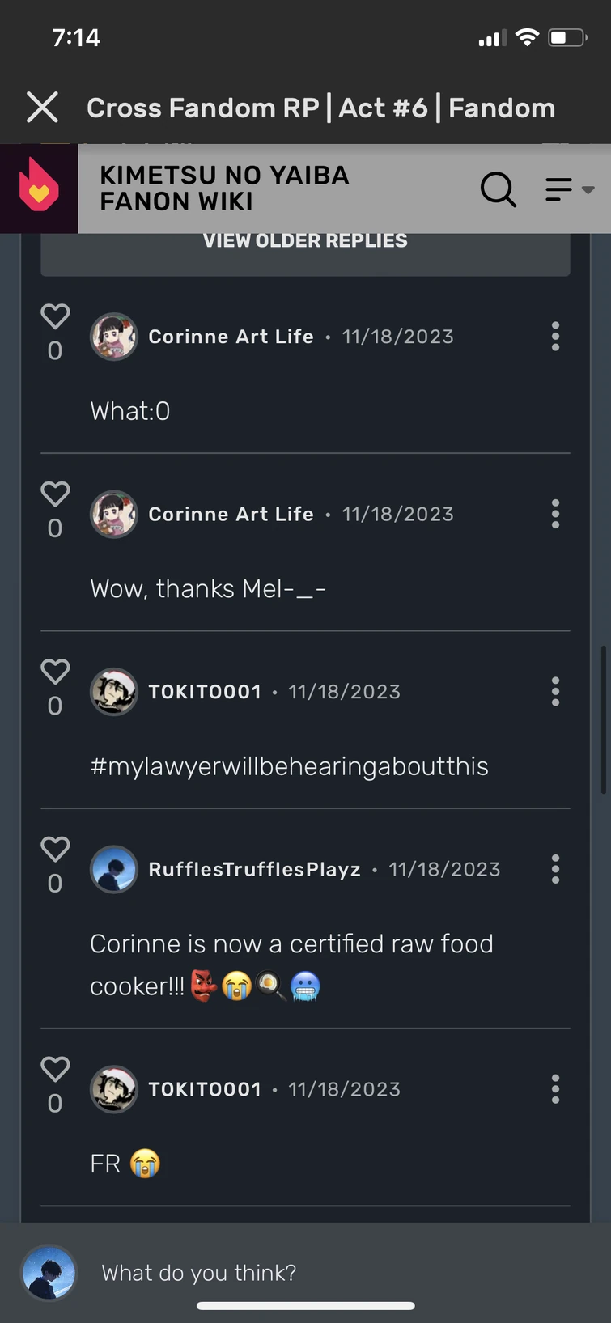The image size is (611, 1323).
Task: Open three-dot menu for #mylawyerwillbehearingaboutthis reply
Action: click(555, 692)
